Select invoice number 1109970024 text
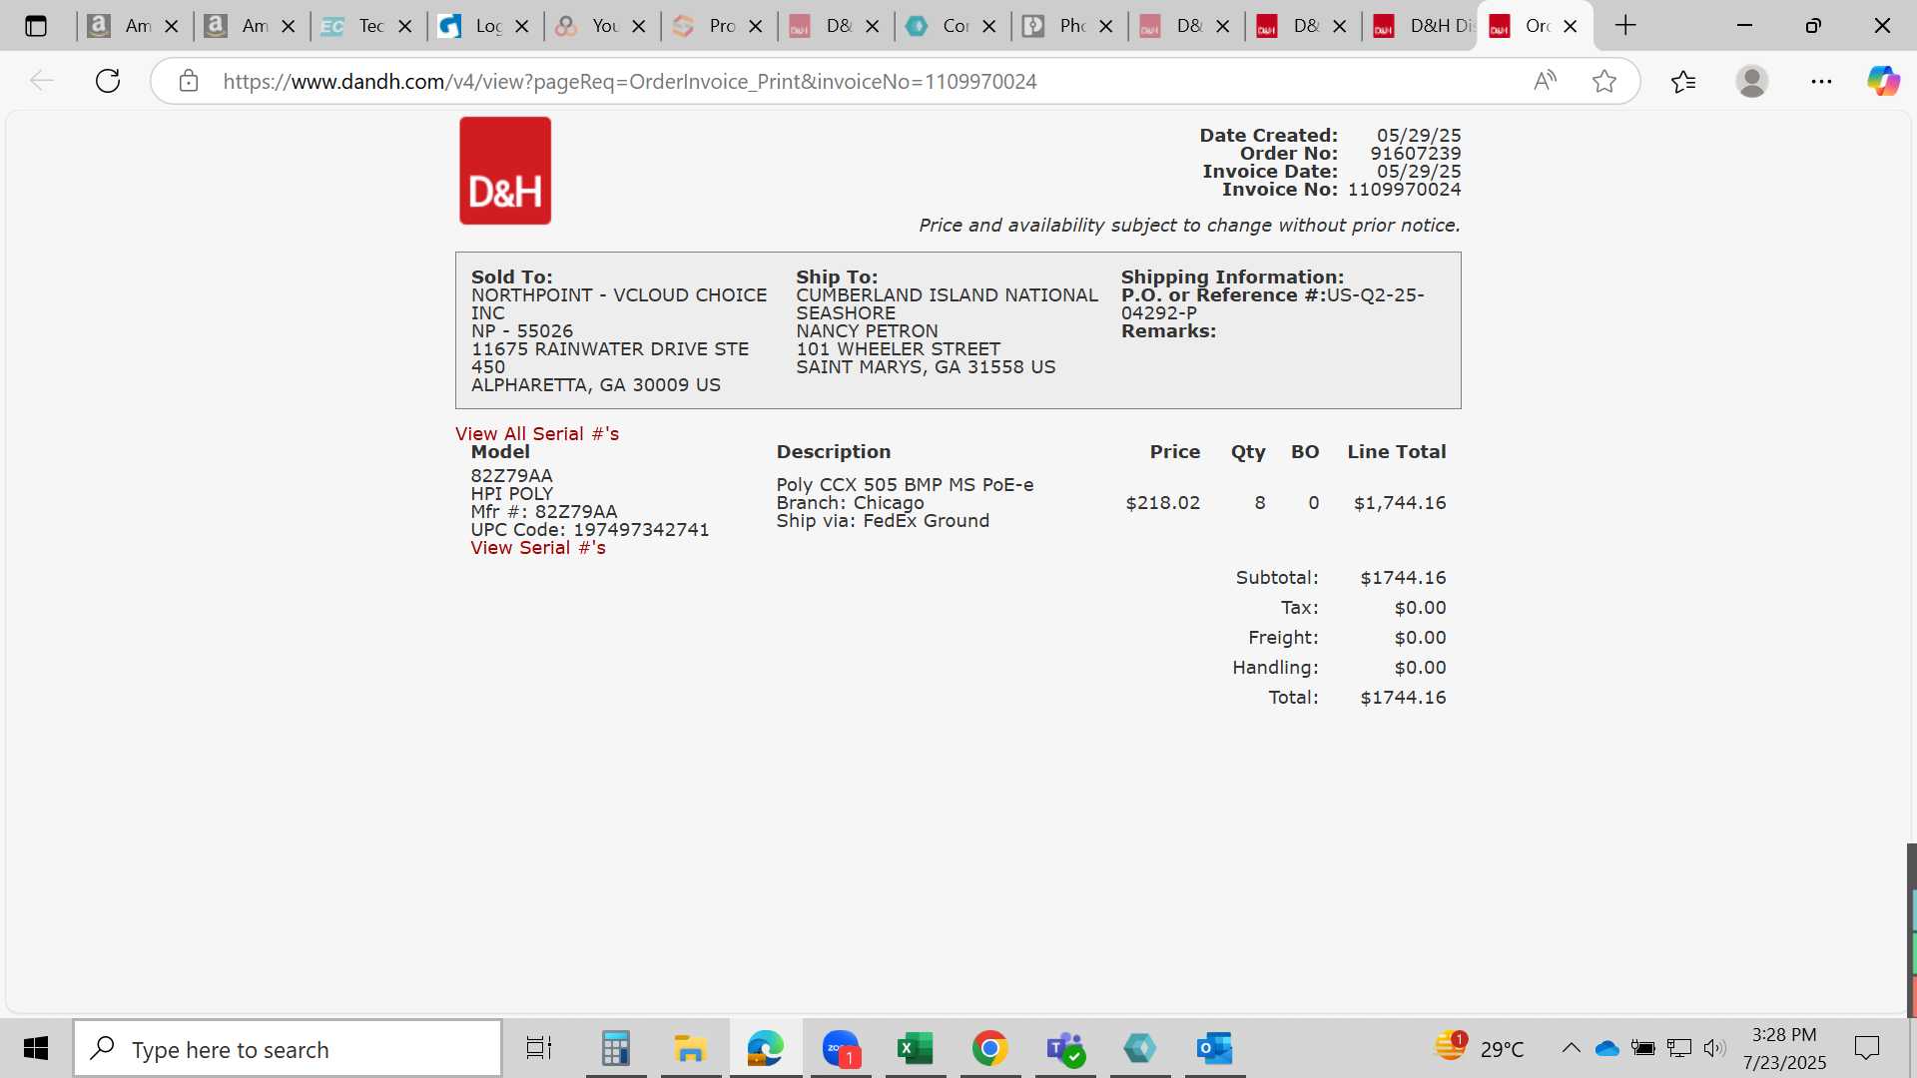The image size is (1917, 1078). 1404,190
